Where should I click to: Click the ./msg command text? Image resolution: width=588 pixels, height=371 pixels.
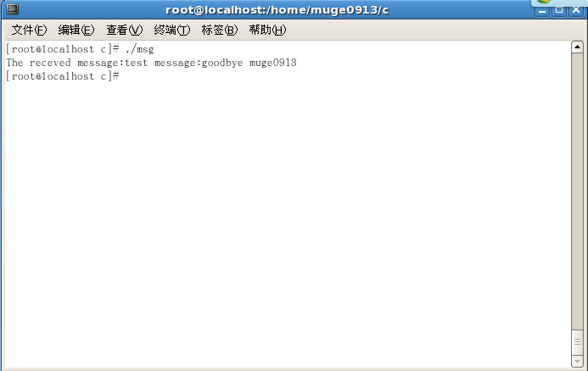(139, 49)
